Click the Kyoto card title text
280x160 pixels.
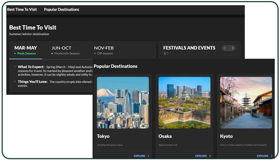pos(226,136)
